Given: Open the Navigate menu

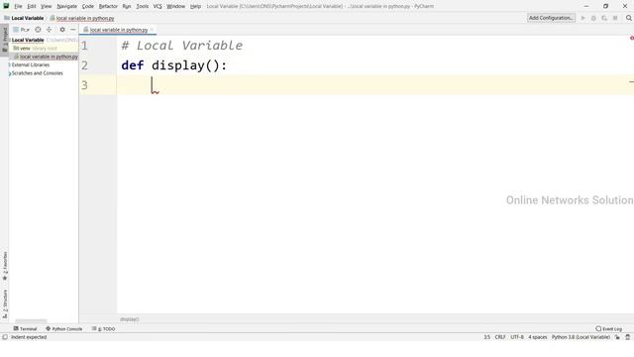Looking at the screenshot, I should (66, 6).
